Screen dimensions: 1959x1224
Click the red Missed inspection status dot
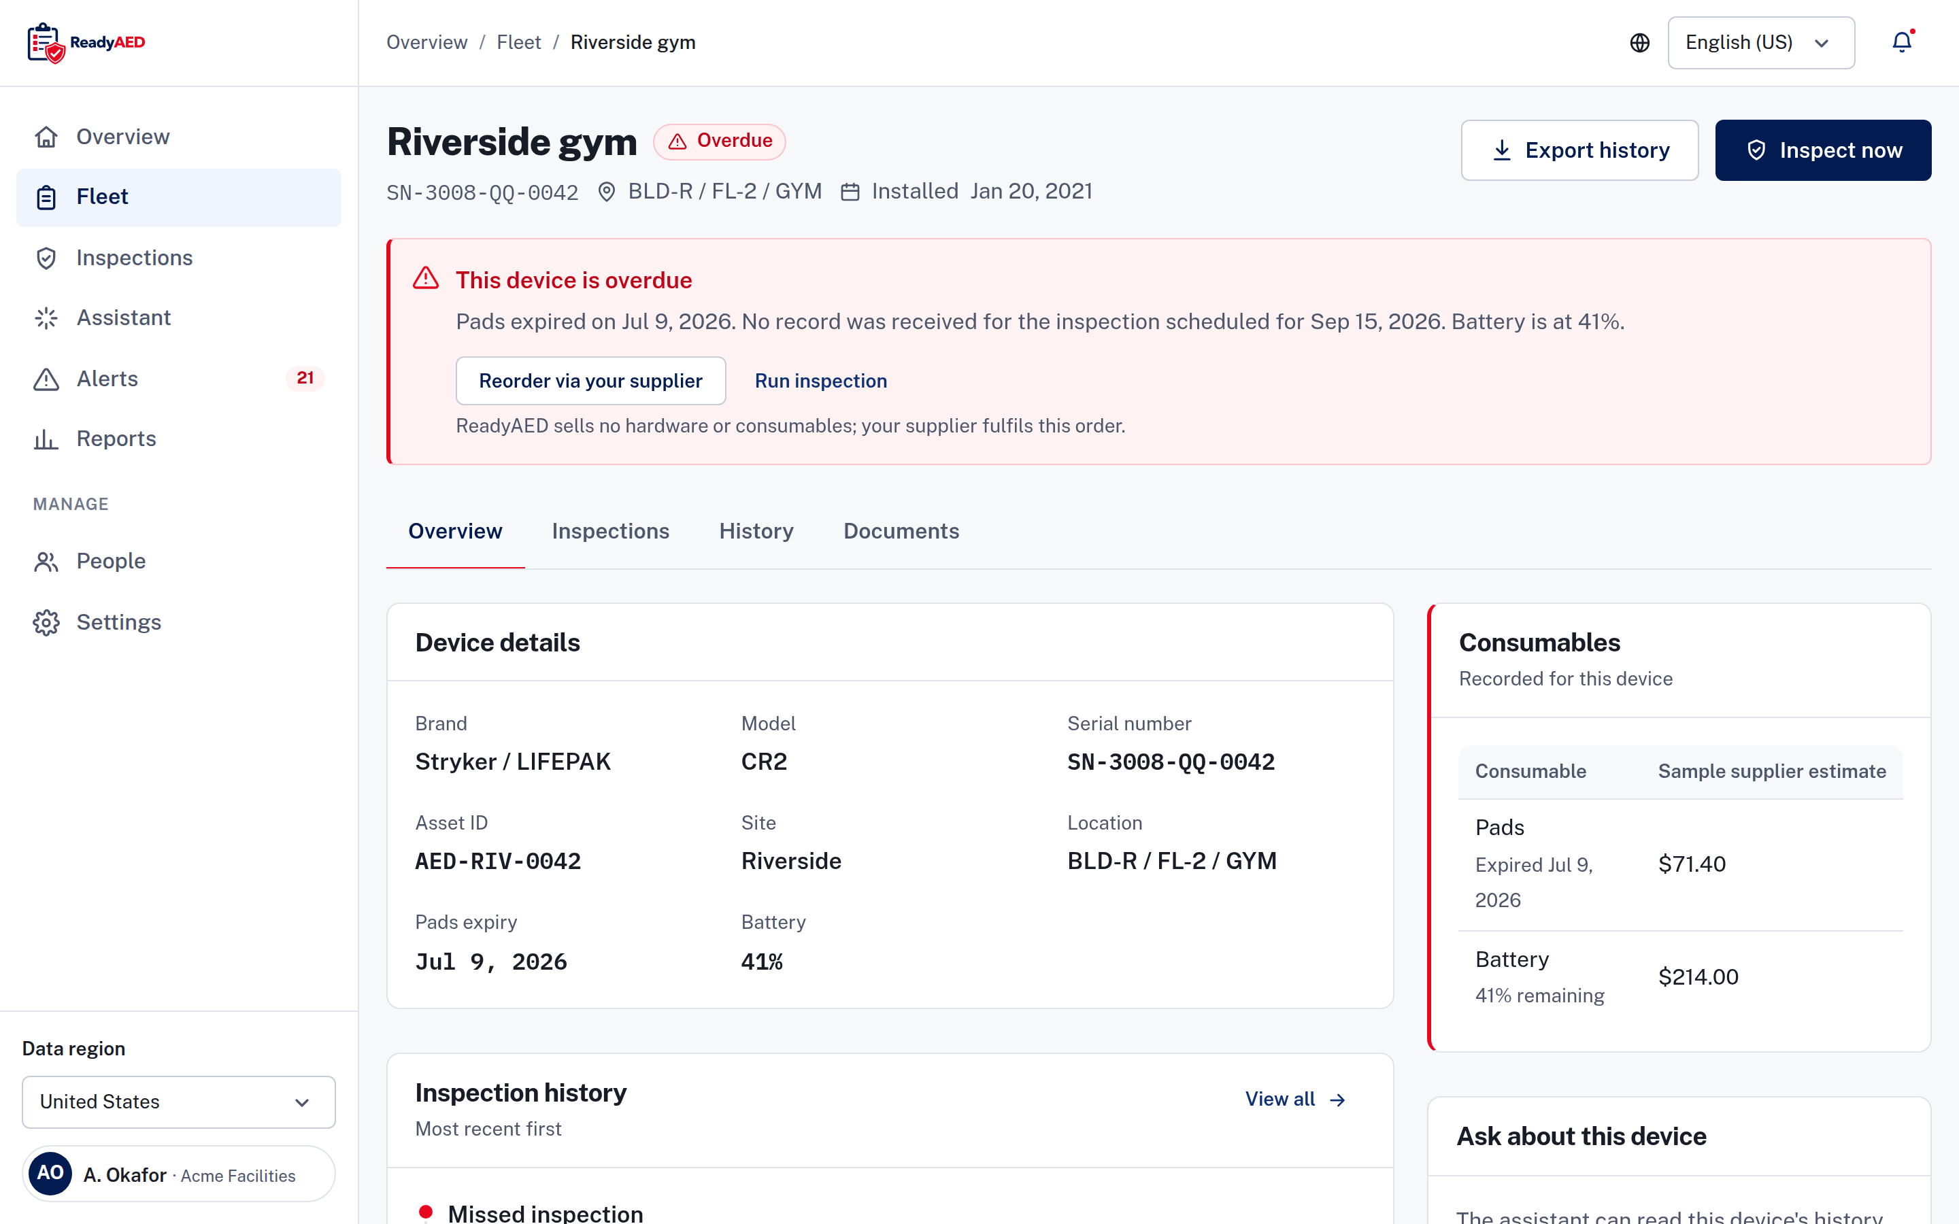[426, 1212]
